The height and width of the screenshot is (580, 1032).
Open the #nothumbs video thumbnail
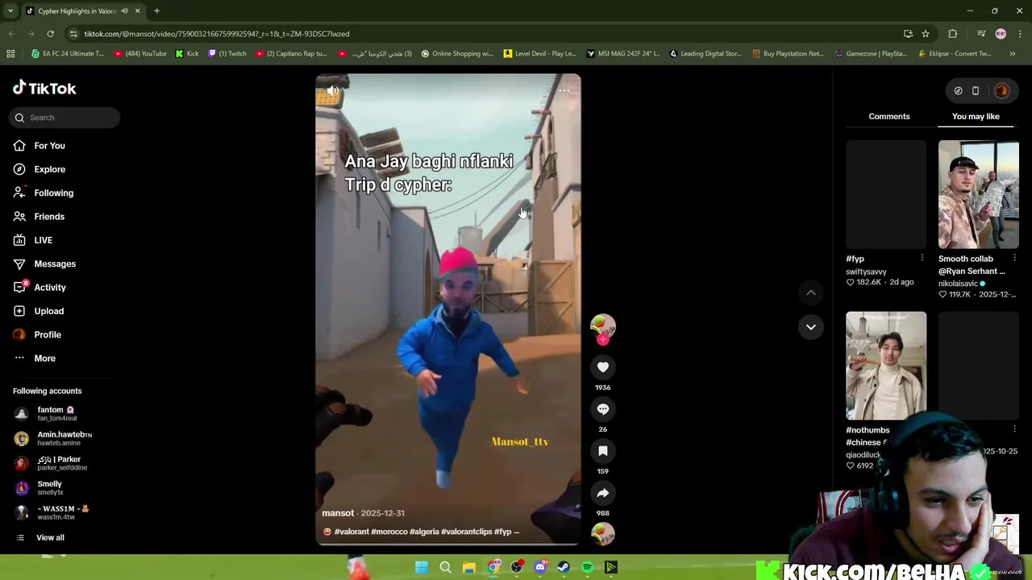coord(886,366)
